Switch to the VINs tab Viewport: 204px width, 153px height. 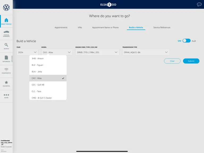(x=80, y=27)
